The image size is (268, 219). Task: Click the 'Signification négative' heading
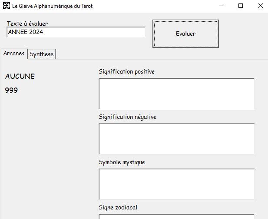click(128, 117)
